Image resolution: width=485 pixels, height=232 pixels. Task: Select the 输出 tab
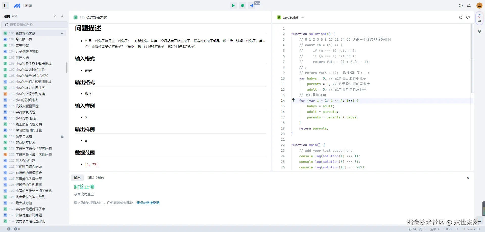[x=77, y=178]
